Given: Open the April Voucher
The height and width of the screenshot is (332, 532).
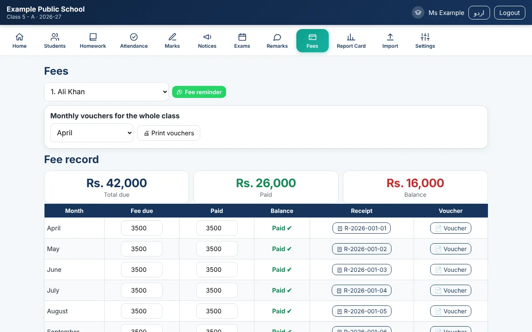Looking at the screenshot, I should [451, 228].
